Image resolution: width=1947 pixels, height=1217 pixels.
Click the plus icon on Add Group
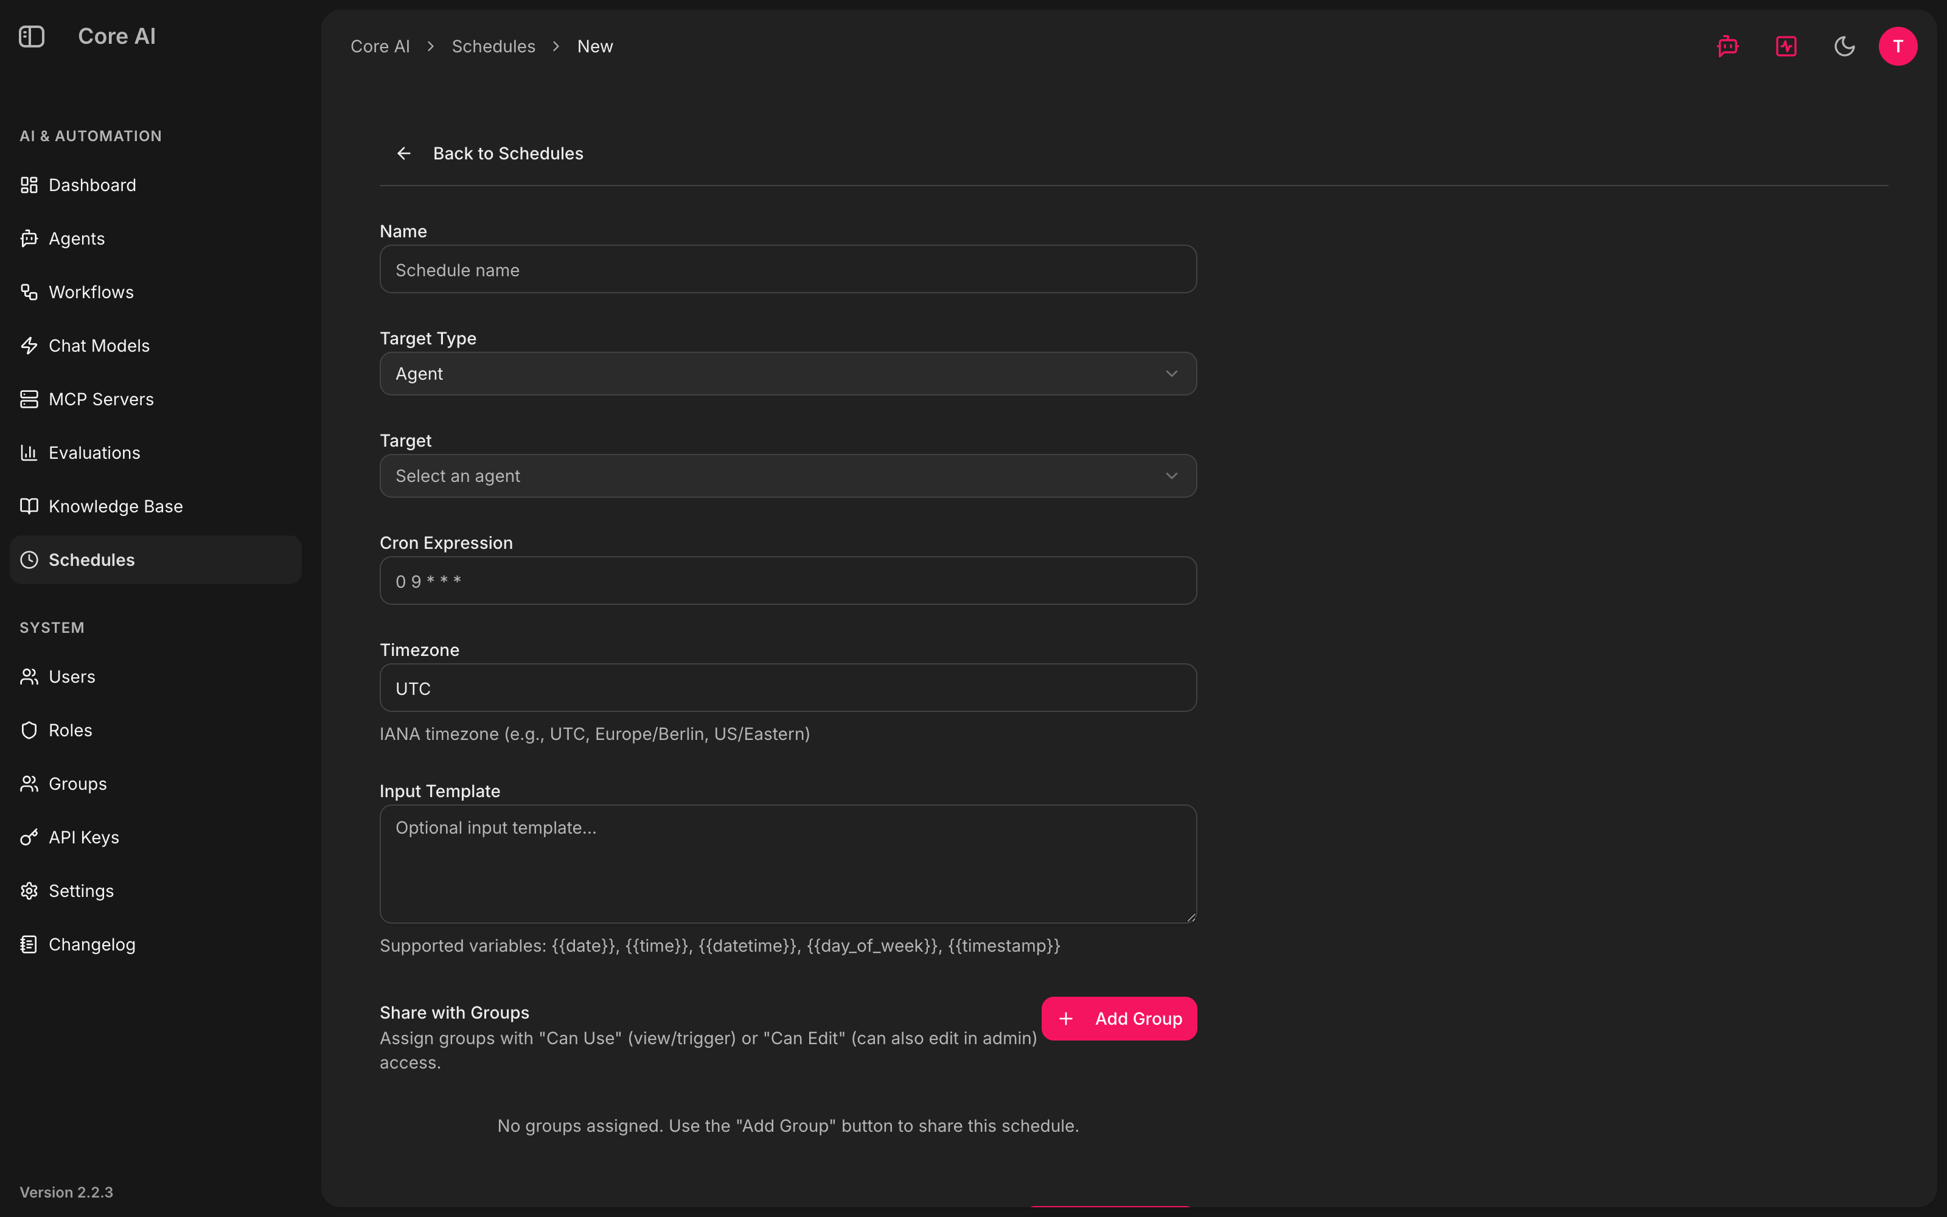[1066, 1019]
